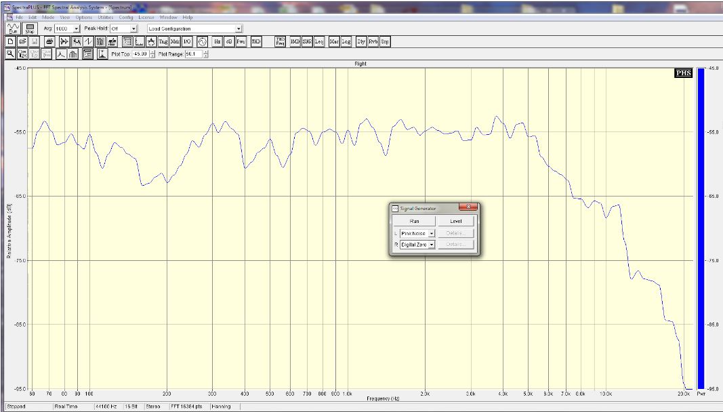This screenshot has width=723, height=412.
Task: Click the SNR toolbar icon
Action: [x=307, y=41]
